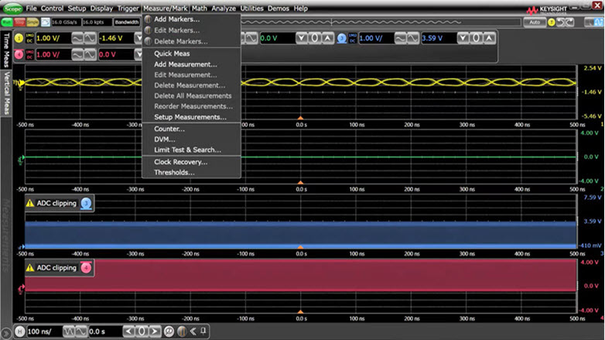Expand the Time Meas side panel
Screen dimensions: 605x340
coord(5,50)
